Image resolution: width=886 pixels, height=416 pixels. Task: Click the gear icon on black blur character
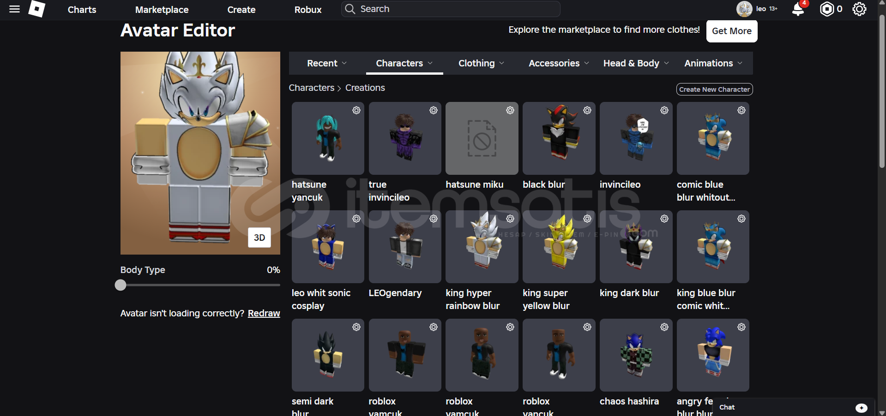[587, 110]
